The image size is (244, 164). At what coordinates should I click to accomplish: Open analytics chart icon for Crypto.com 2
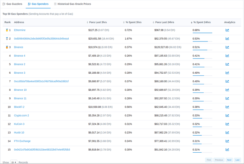[227, 115]
